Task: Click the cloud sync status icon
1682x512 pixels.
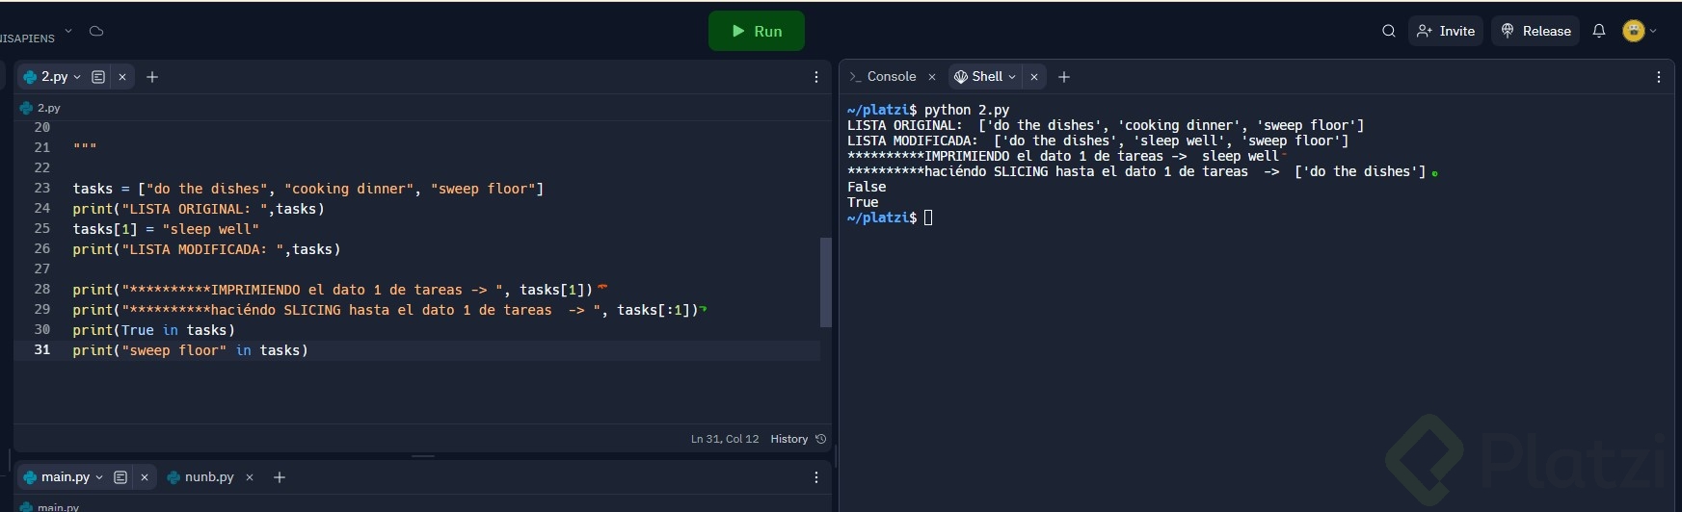Action: coord(96,31)
